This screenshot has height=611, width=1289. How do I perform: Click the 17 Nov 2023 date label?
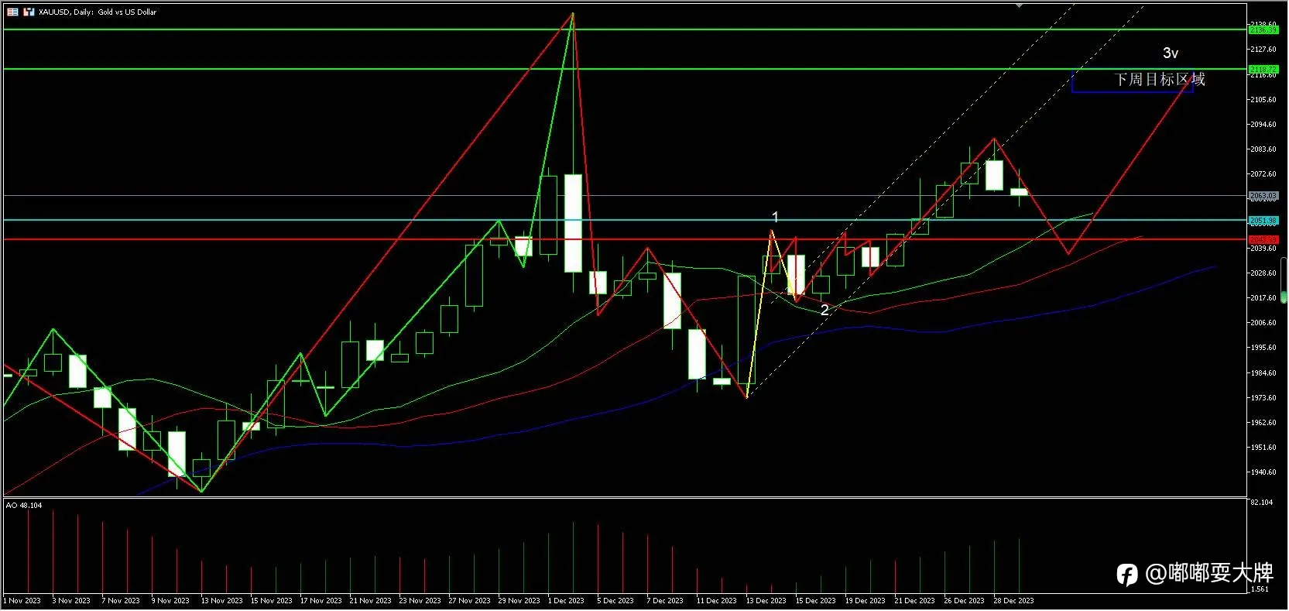[321, 601]
